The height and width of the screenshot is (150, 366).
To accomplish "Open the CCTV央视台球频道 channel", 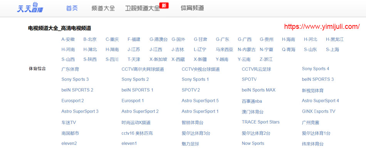I will [x=201, y=69].
